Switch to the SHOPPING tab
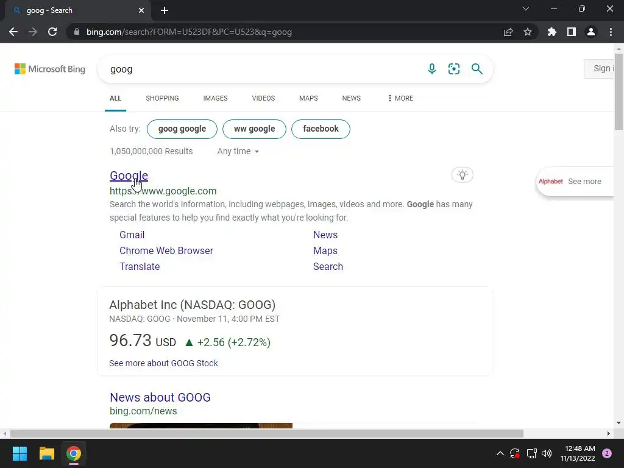The width and height of the screenshot is (624, 468). pos(162,98)
